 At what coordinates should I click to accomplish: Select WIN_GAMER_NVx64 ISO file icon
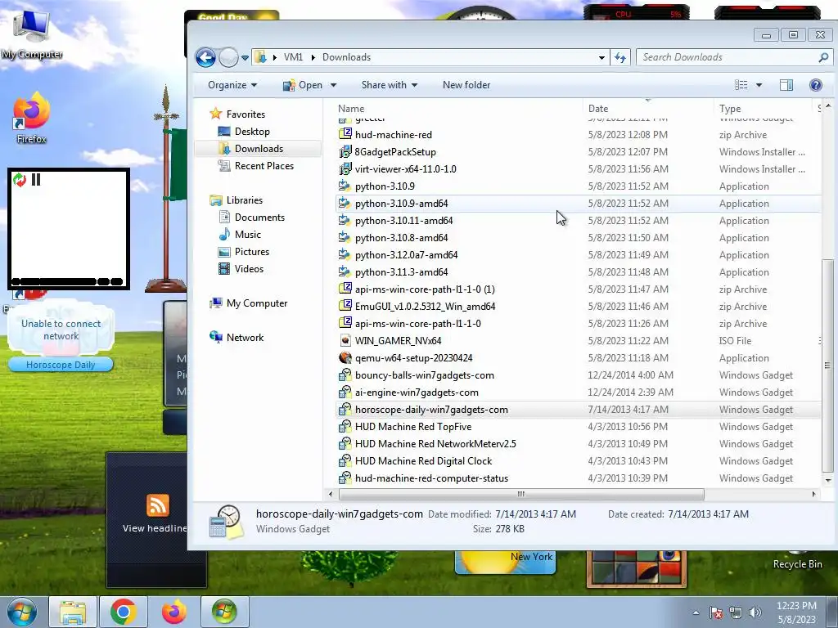345,341
